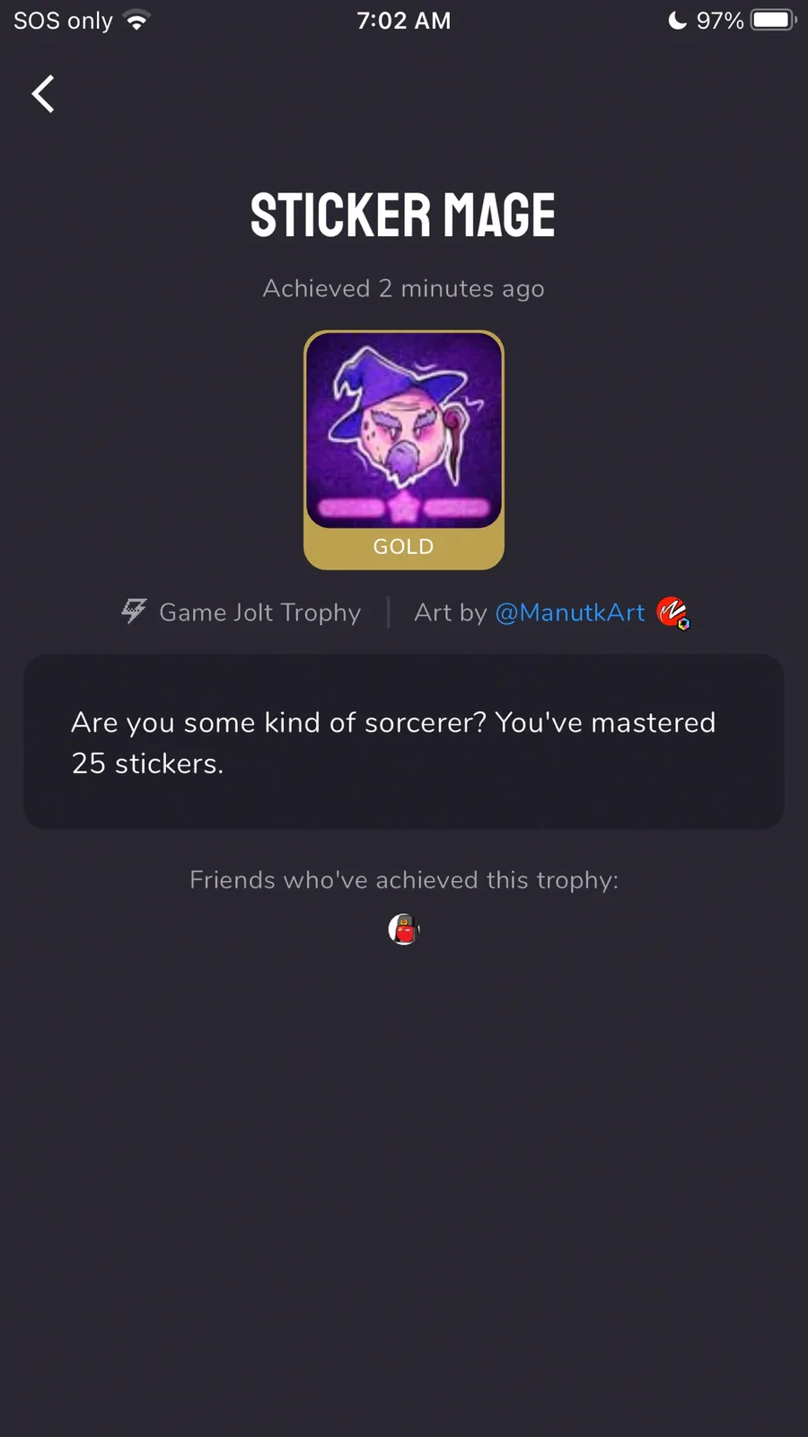The width and height of the screenshot is (808, 1437).
Task: Tap the Wi-Fi status icon
Action: (137, 21)
